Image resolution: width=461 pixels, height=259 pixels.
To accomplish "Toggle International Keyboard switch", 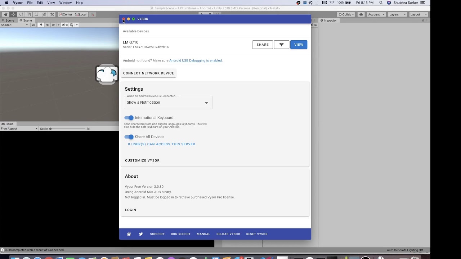I will click(129, 118).
